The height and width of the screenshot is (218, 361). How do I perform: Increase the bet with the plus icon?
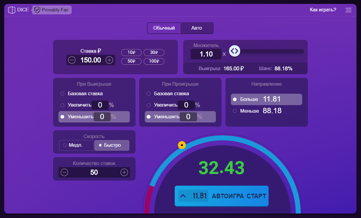(109, 60)
